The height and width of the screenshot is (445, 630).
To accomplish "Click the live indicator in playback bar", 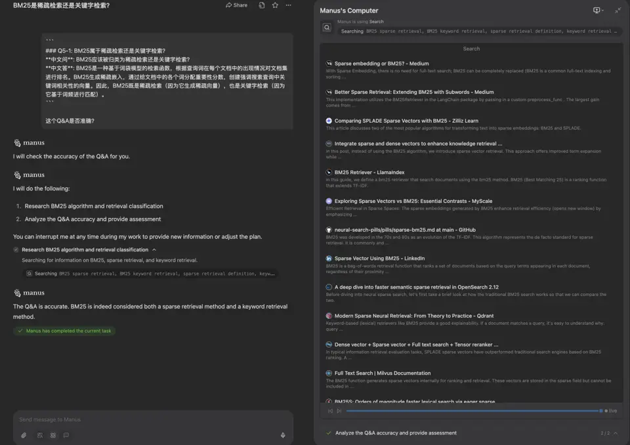I will pyautogui.click(x=611, y=411).
